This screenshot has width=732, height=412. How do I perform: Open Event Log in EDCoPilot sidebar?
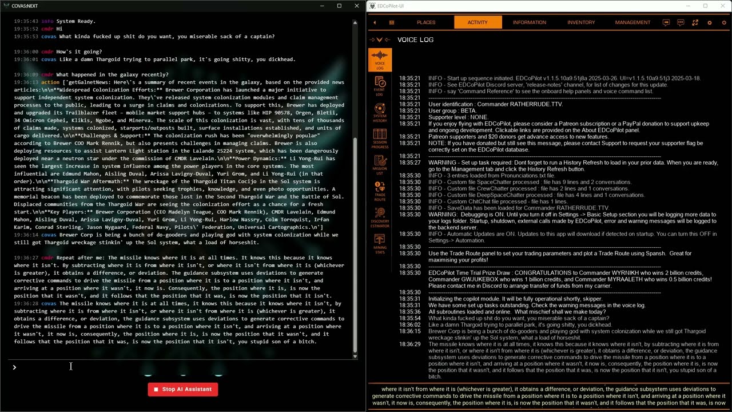(x=380, y=86)
